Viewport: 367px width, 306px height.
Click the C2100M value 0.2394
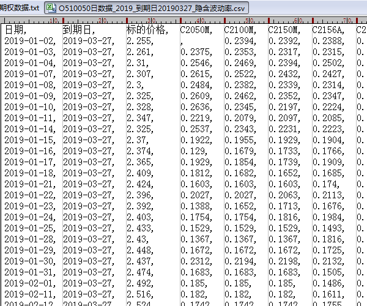(240, 41)
